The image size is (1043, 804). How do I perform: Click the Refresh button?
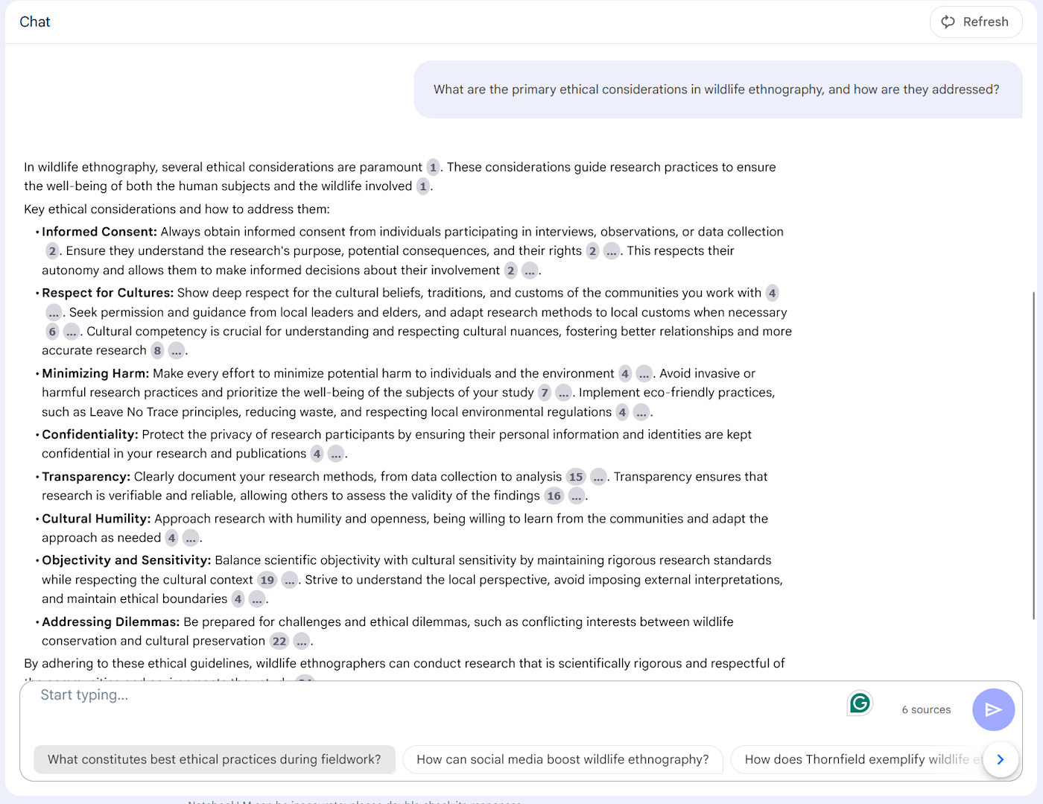point(975,22)
